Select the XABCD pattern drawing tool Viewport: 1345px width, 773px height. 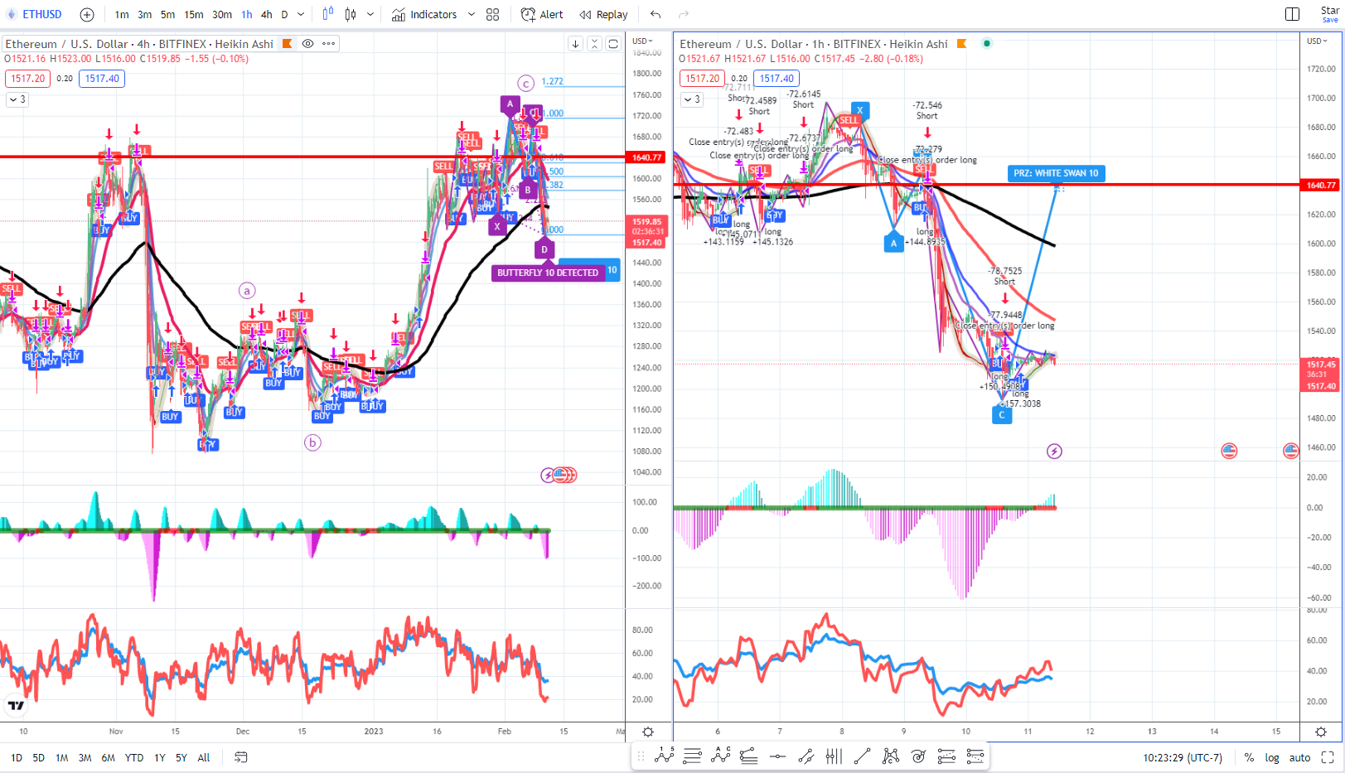point(890,756)
